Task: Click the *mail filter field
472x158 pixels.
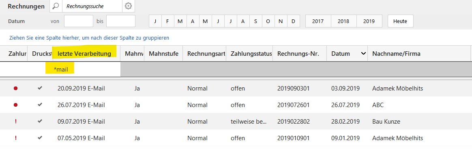Action: click(x=83, y=70)
